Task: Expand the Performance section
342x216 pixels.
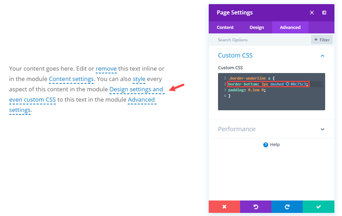Action: tap(322, 129)
